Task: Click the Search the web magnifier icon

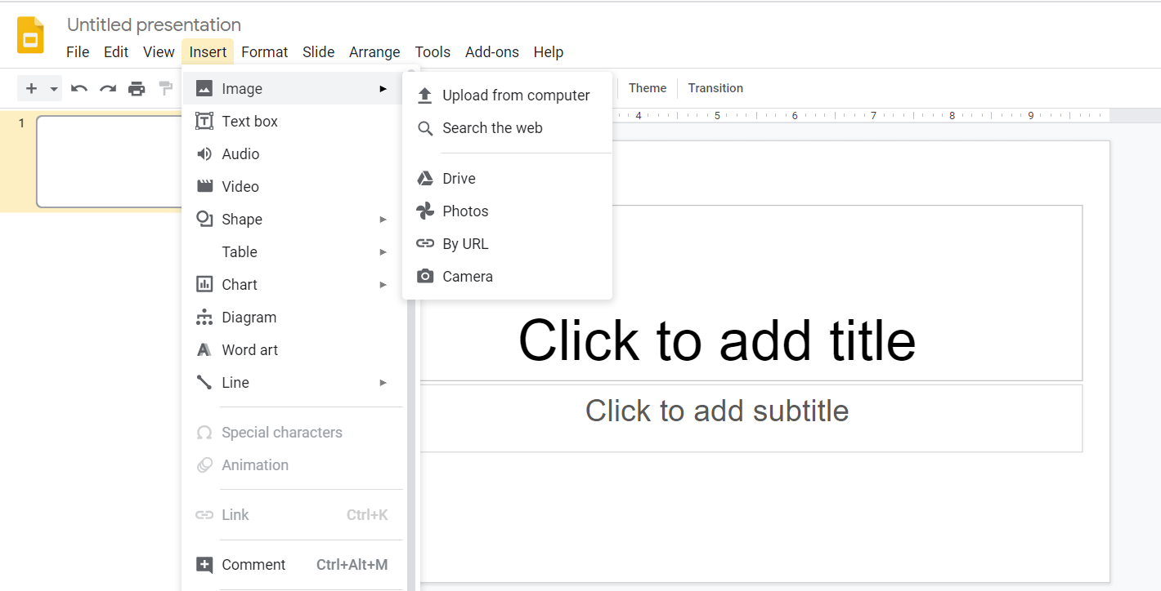Action: 425,128
